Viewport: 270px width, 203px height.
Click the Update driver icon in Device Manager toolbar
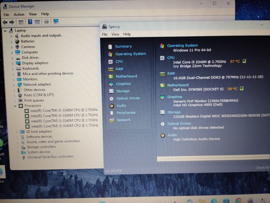(46, 21)
